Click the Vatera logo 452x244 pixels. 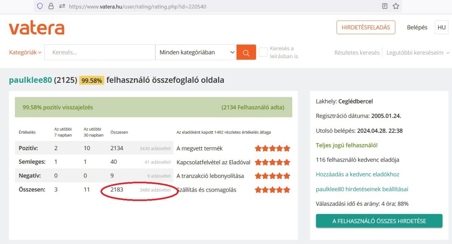pyautogui.click(x=37, y=28)
